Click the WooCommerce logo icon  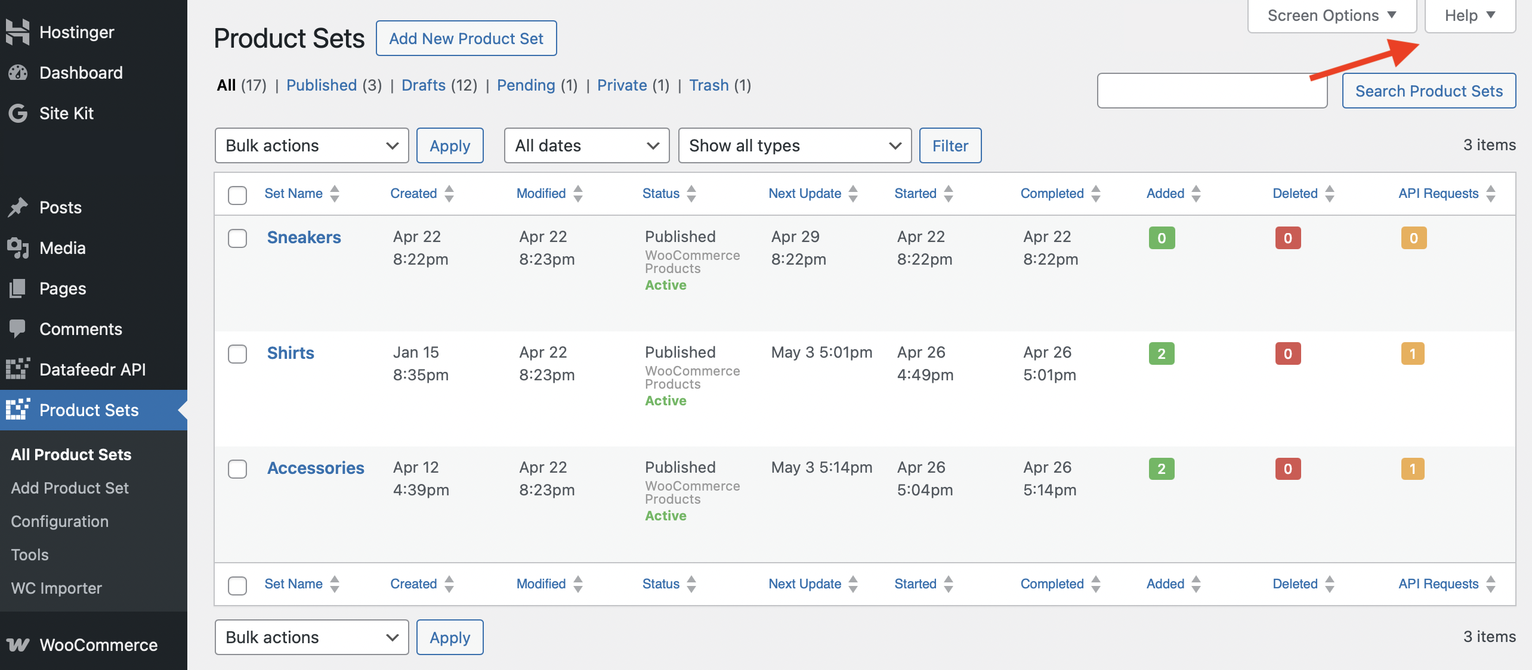click(x=18, y=645)
